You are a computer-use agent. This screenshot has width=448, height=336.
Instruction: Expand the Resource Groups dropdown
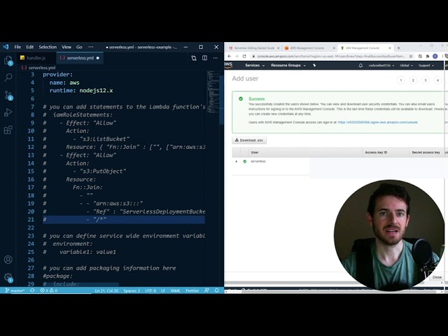288,65
